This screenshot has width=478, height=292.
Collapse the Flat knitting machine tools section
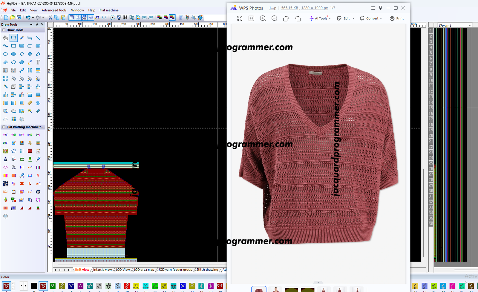(x=4, y=127)
